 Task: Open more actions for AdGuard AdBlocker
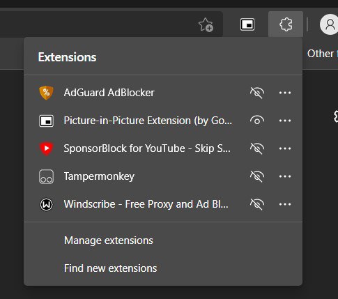285,93
